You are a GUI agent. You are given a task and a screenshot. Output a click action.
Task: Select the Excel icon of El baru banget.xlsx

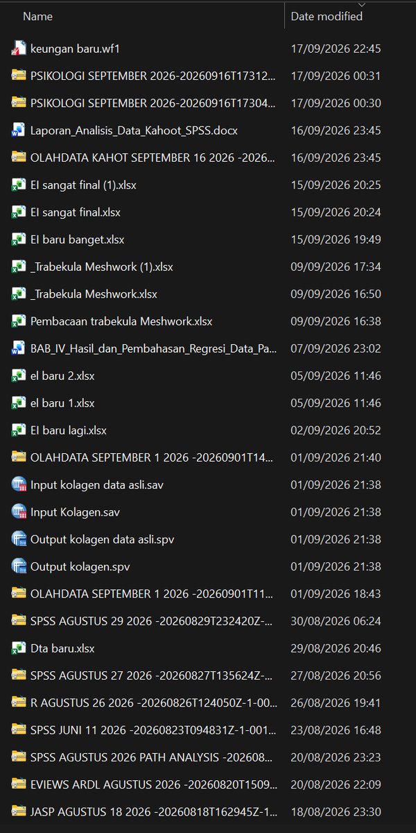click(x=19, y=239)
